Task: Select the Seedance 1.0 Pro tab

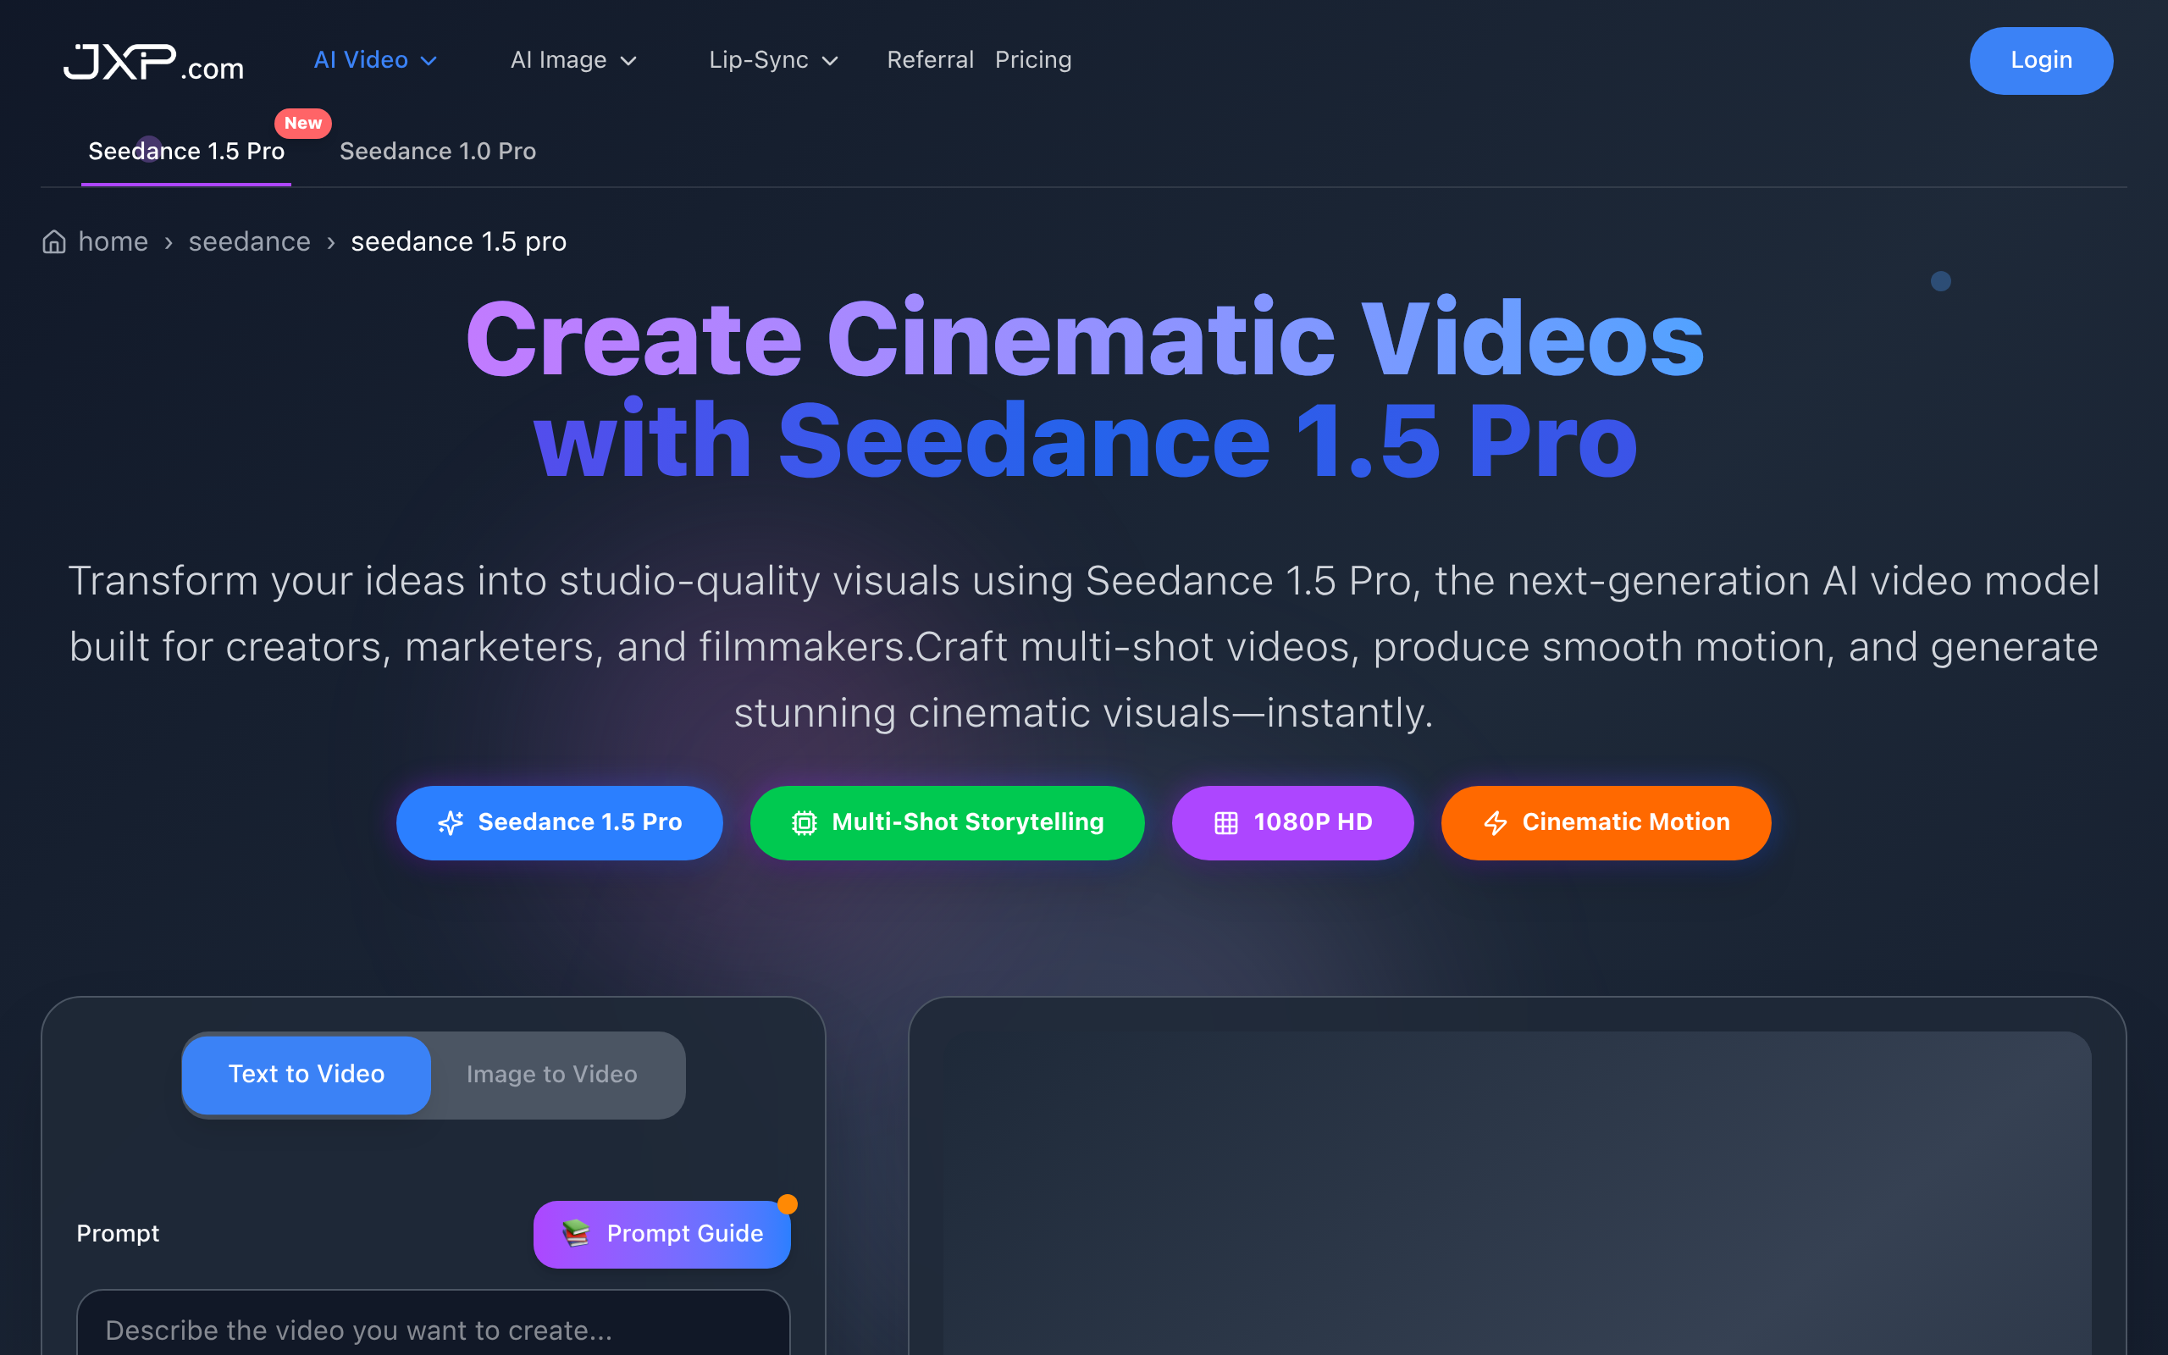Action: [x=437, y=152]
